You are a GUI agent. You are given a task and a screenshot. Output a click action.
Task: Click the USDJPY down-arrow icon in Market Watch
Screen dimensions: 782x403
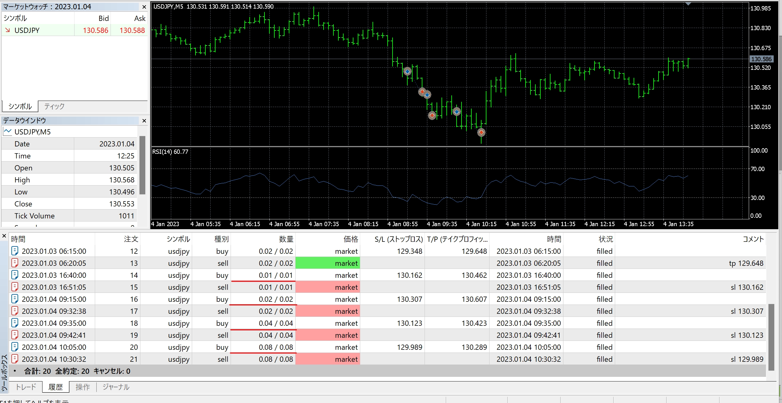pos(8,30)
